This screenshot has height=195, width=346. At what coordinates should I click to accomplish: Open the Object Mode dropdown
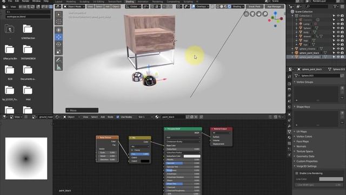coord(75,6)
